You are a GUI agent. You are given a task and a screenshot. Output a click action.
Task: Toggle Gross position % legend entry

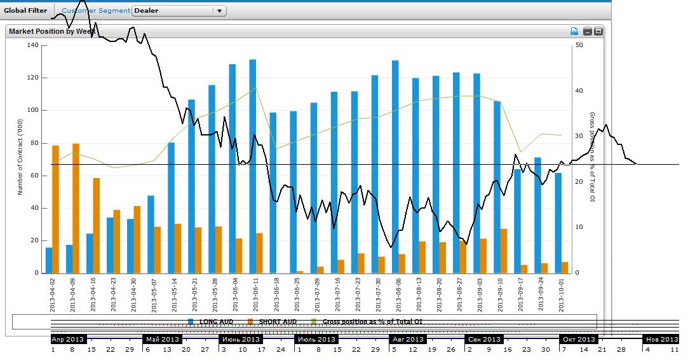[372, 322]
